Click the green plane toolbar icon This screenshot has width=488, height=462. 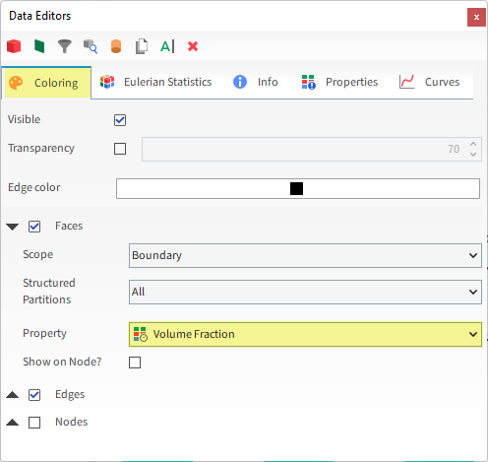(39, 46)
